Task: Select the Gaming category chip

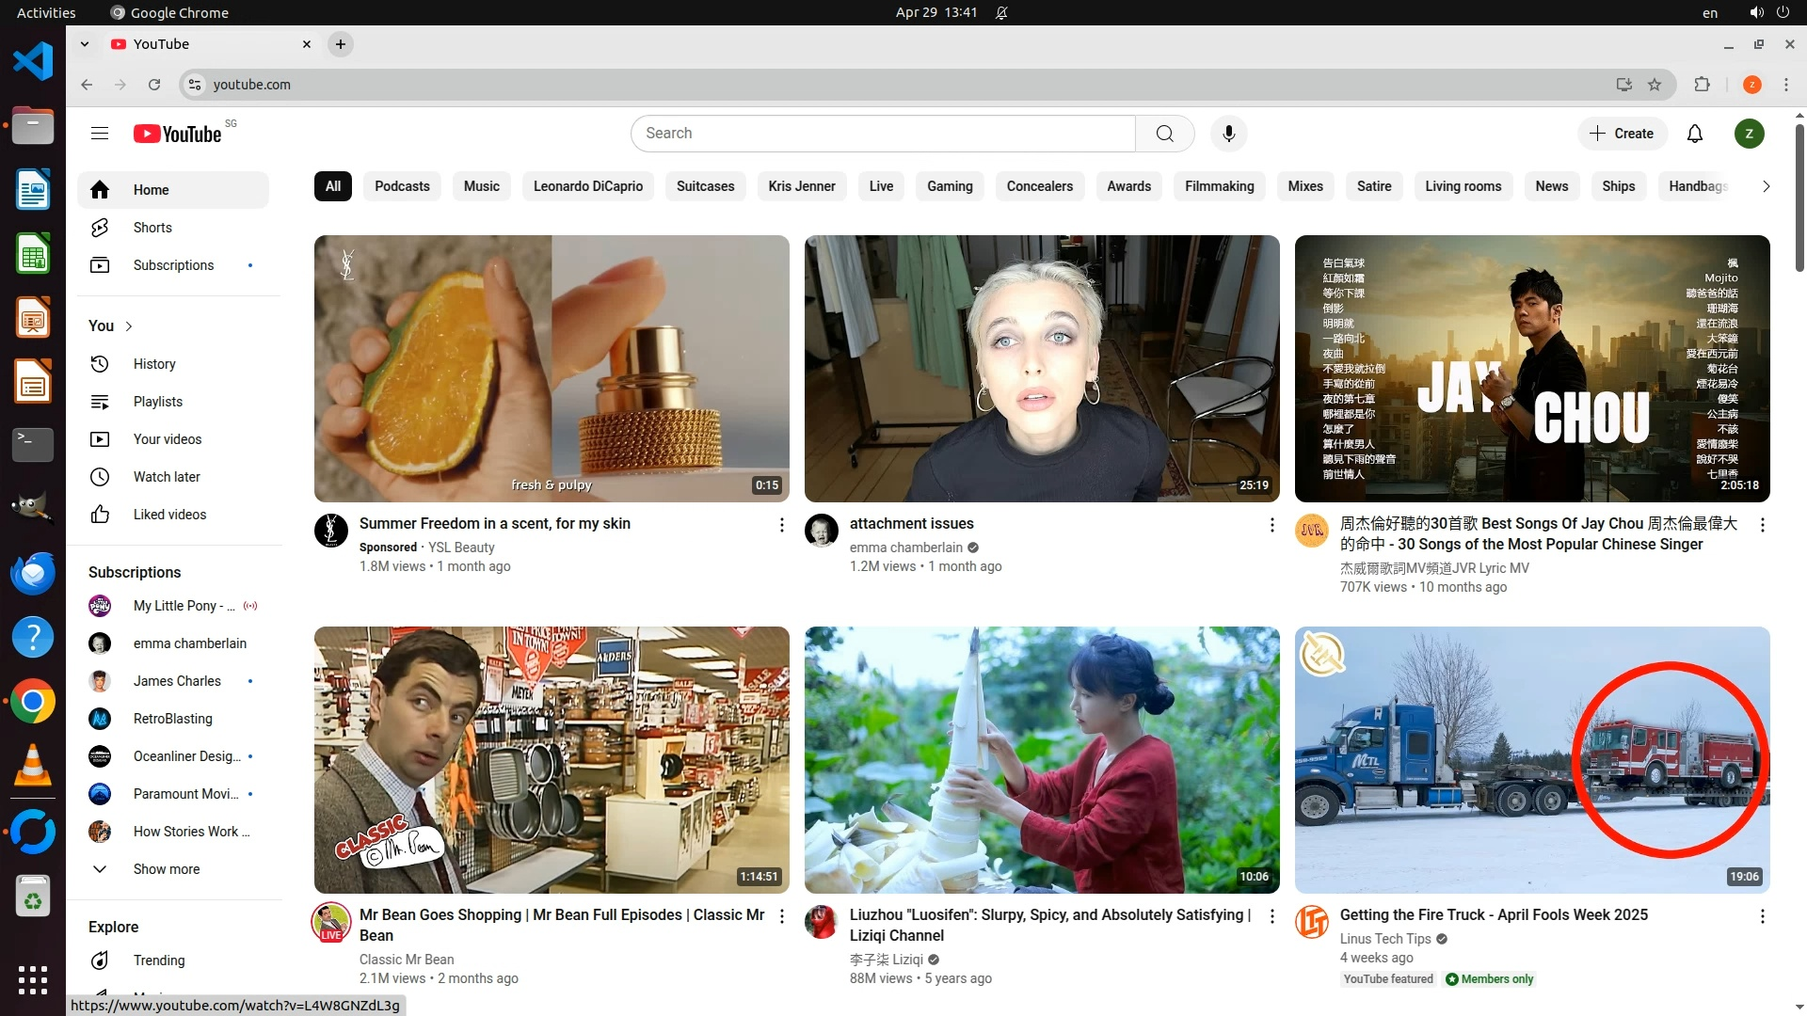Action: 949,186
